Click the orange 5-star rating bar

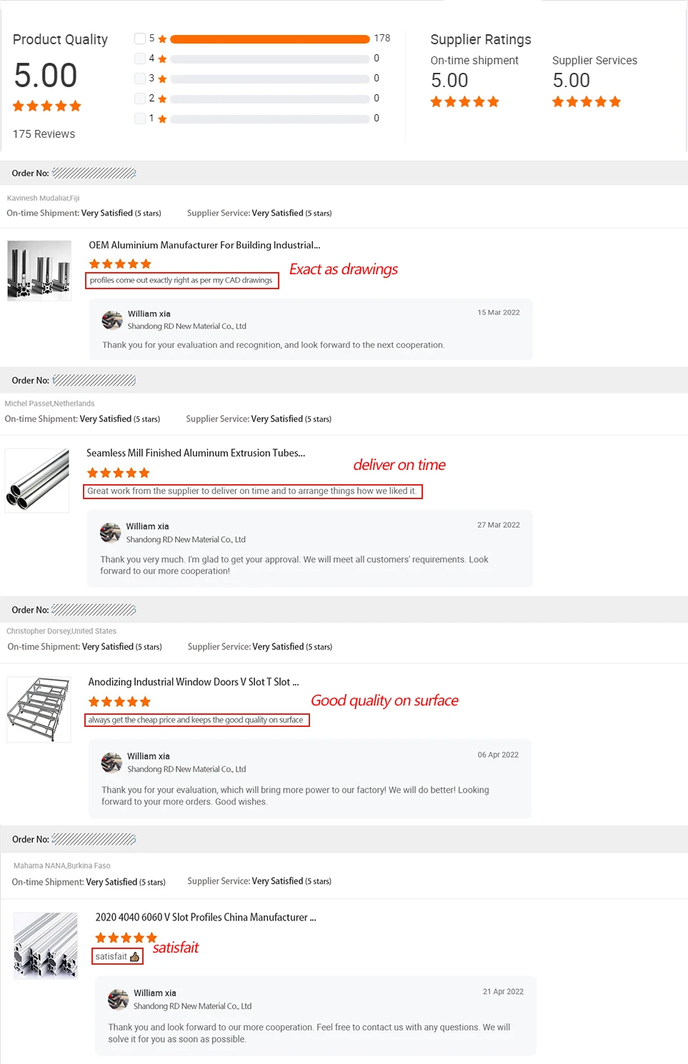tap(270, 39)
